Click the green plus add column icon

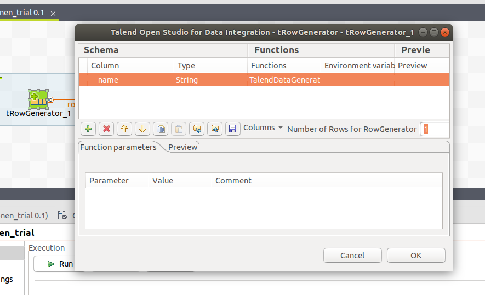click(89, 129)
